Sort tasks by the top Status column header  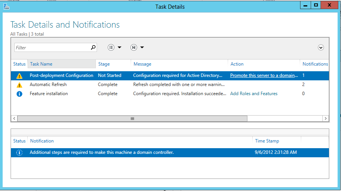(x=19, y=64)
